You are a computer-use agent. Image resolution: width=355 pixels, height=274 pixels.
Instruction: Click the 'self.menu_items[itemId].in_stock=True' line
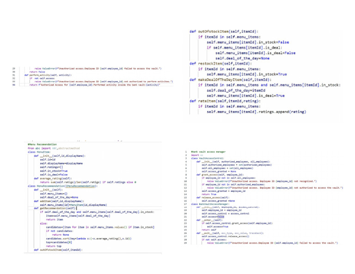pyautogui.click(x=246, y=74)
